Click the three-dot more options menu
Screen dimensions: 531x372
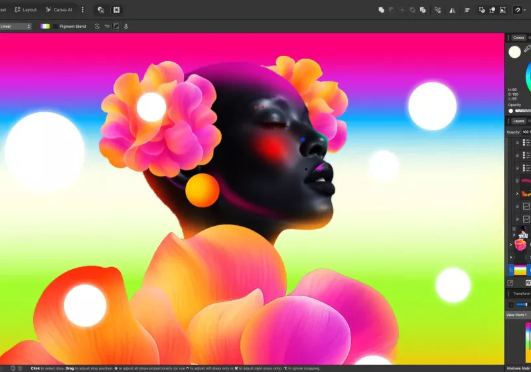click(82, 10)
